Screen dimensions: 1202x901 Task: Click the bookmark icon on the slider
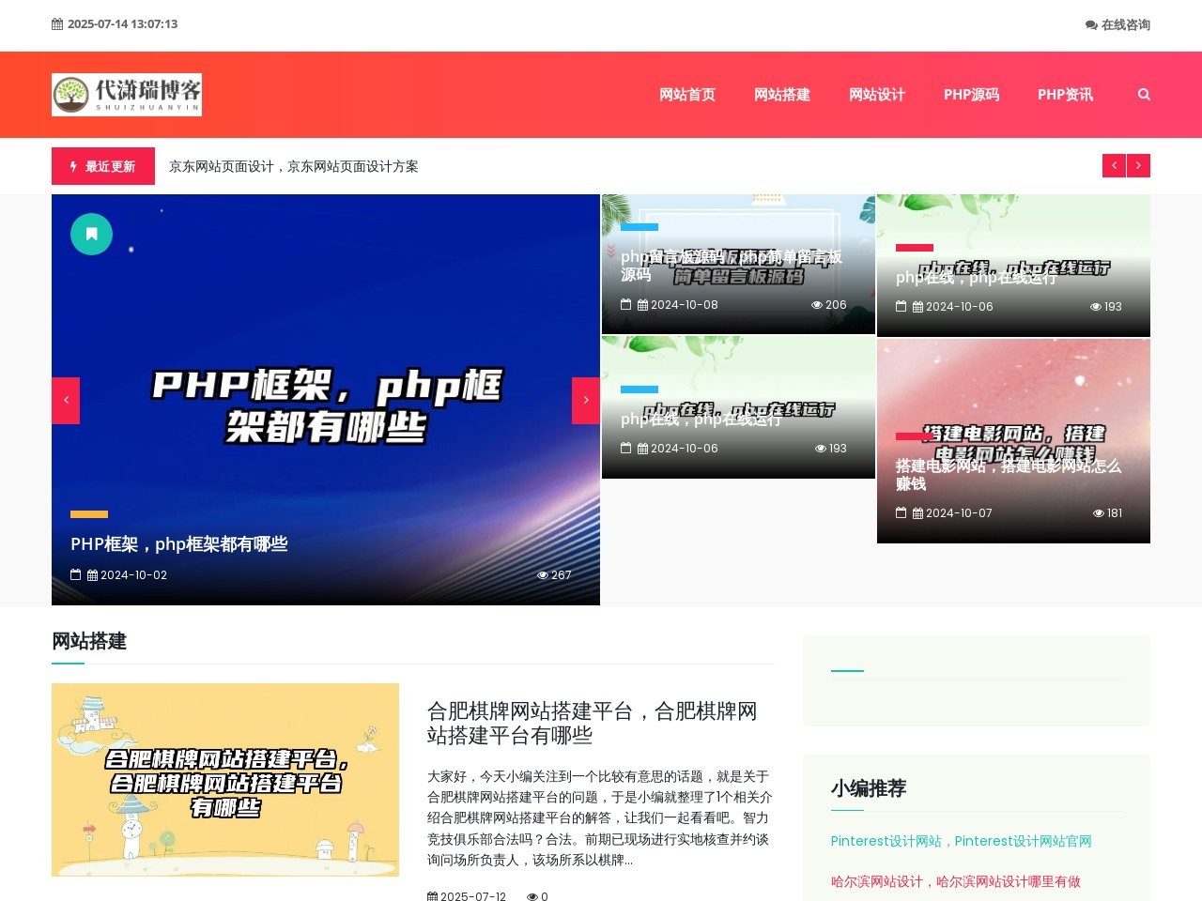click(91, 233)
